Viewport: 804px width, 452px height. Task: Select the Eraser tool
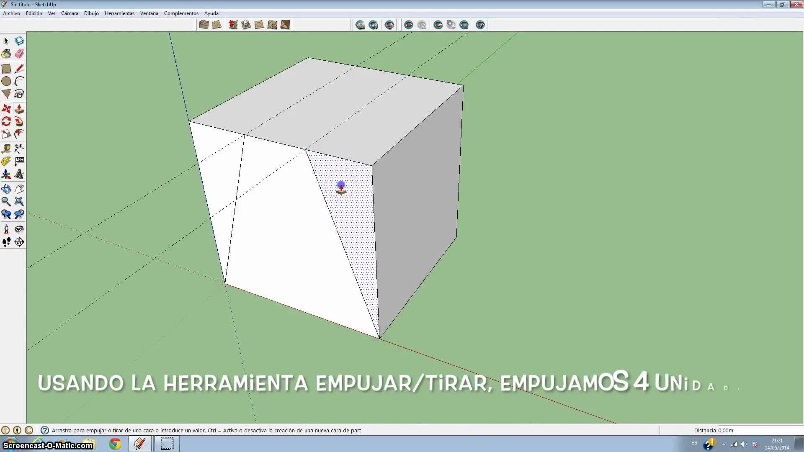(19, 54)
